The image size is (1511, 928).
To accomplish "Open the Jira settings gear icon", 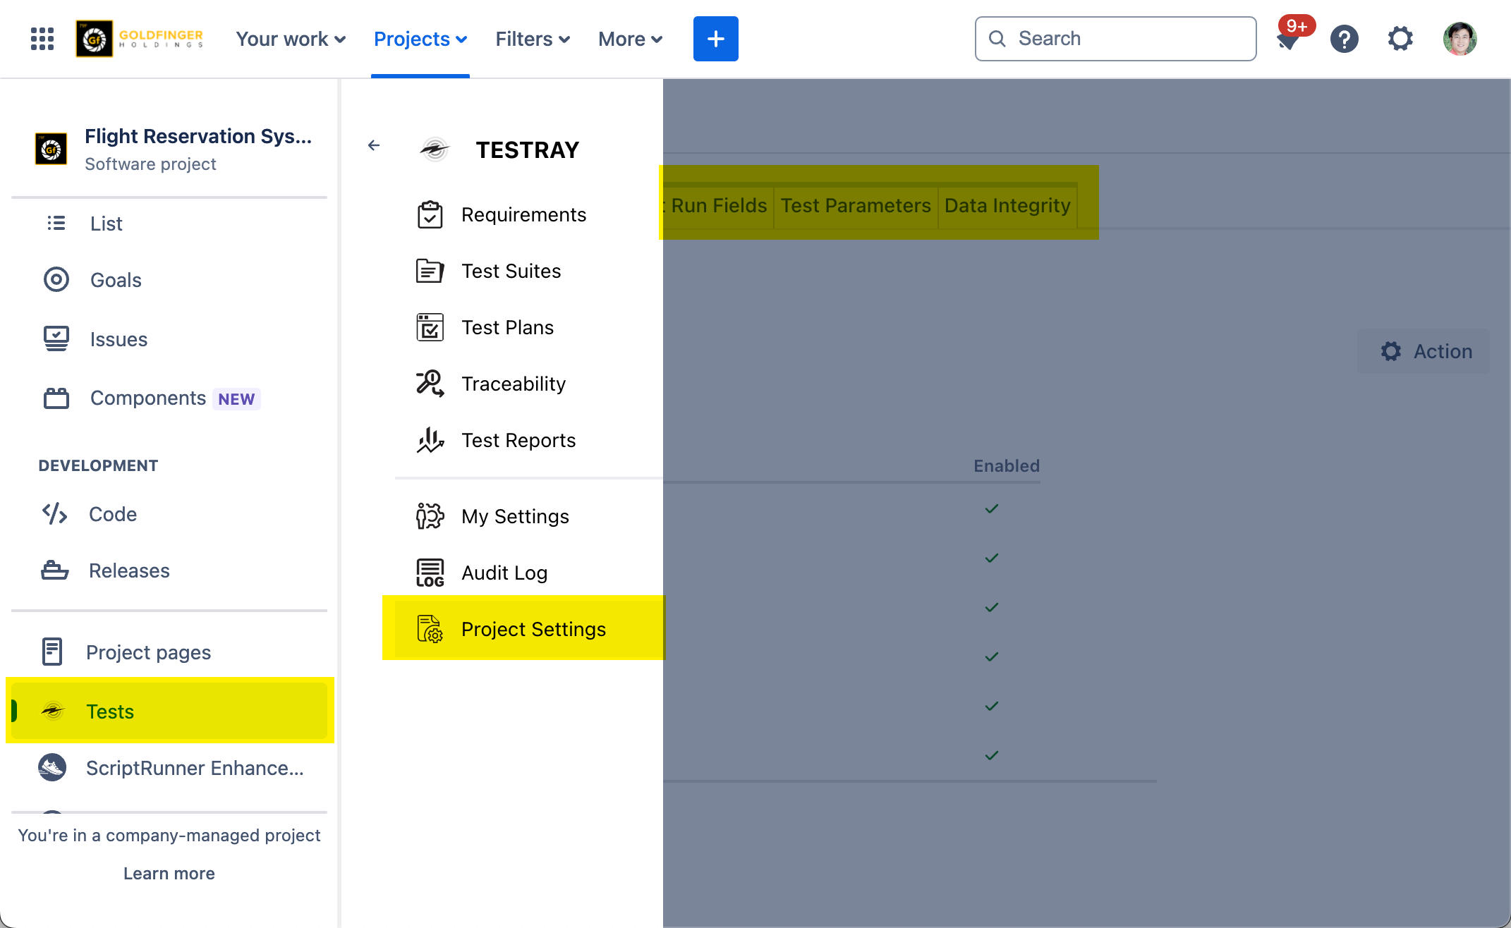I will (x=1400, y=39).
